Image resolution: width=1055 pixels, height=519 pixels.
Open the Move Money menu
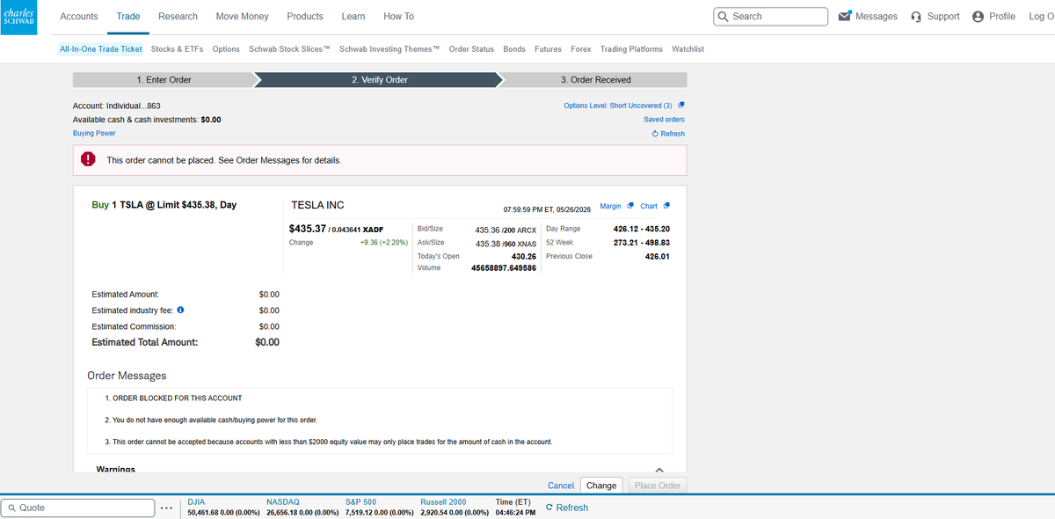coord(243,17)
